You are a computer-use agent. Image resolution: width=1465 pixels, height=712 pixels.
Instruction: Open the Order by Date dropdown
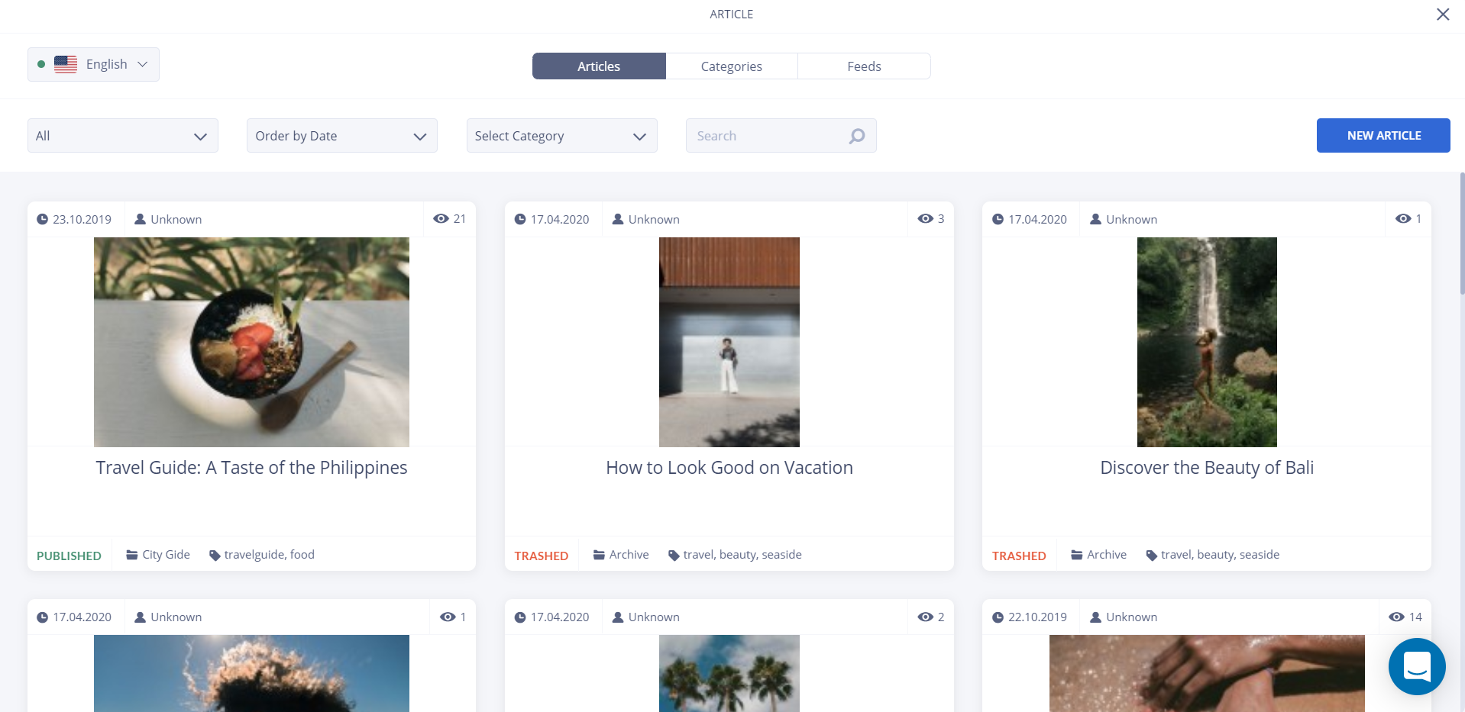341,136
